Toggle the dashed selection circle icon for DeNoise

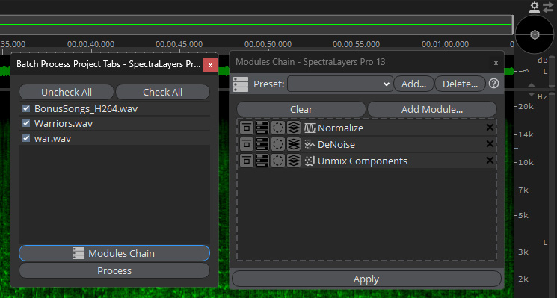click(278, 144)
